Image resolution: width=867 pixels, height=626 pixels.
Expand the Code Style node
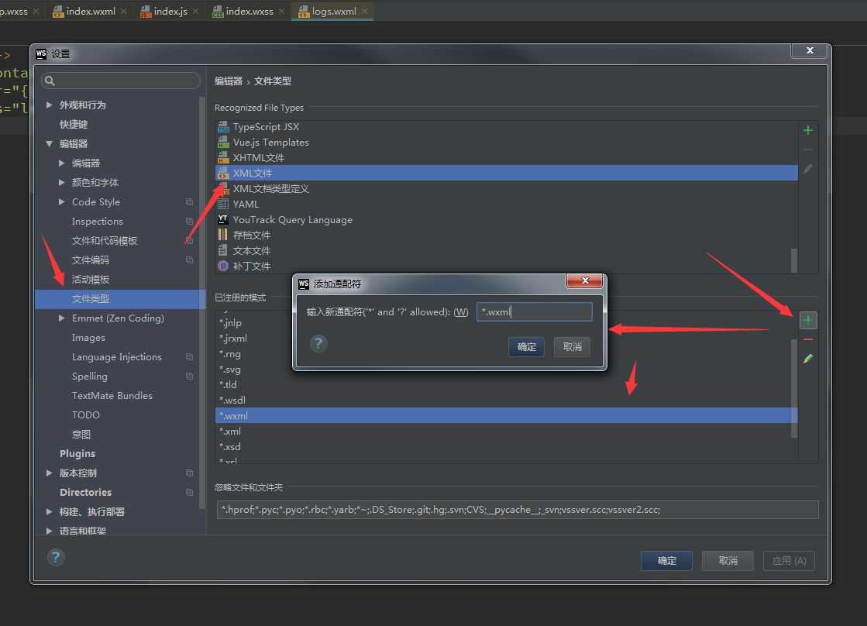[x=61, y=202]
